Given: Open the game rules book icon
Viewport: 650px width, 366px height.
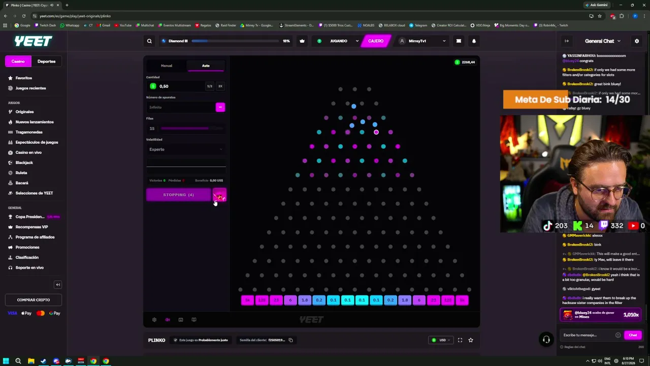Looking at the screenshot, I should click(x=194, y=320).
